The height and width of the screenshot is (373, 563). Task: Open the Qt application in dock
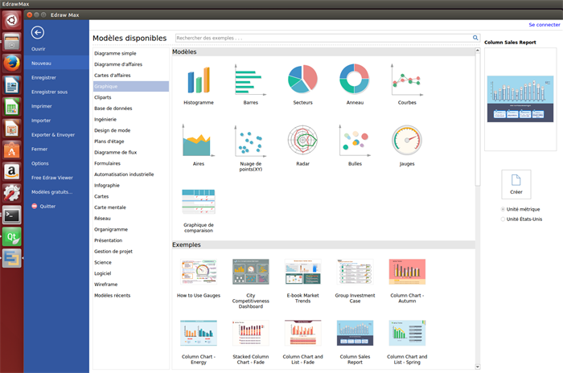tap(11, 237)
